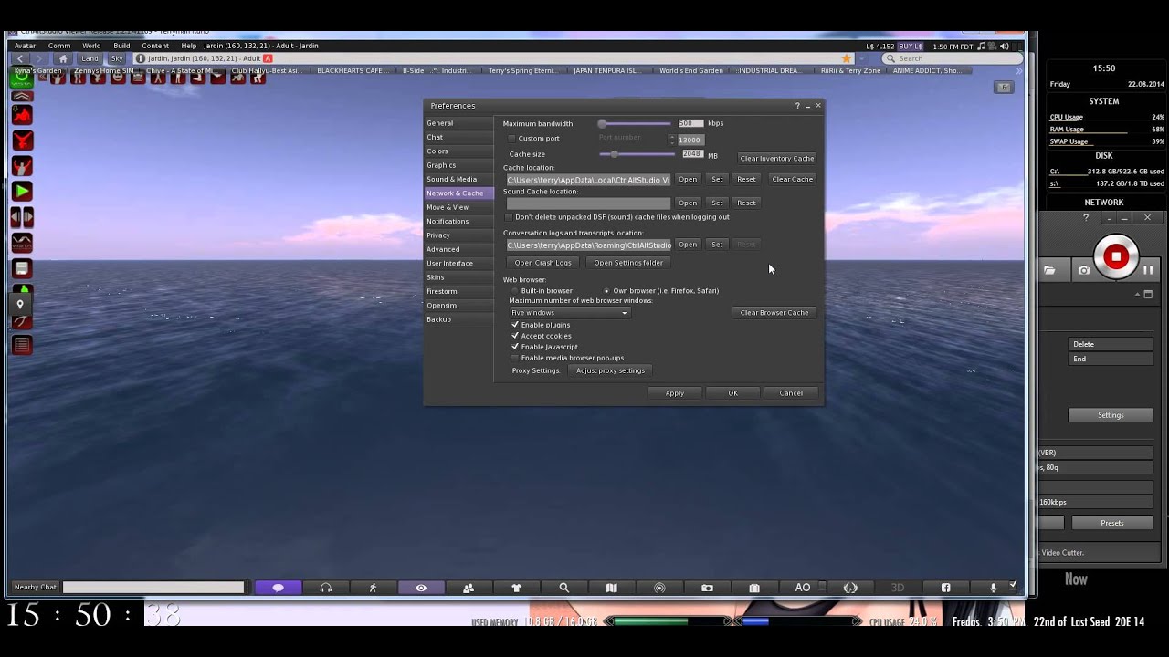Viewport: 1169px width, 657px height.
Task: Click the Presets button in recorder window
Action: [x=1112, y=523]
